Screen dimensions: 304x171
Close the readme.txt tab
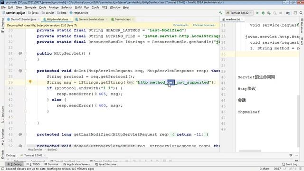click(242, 19)
